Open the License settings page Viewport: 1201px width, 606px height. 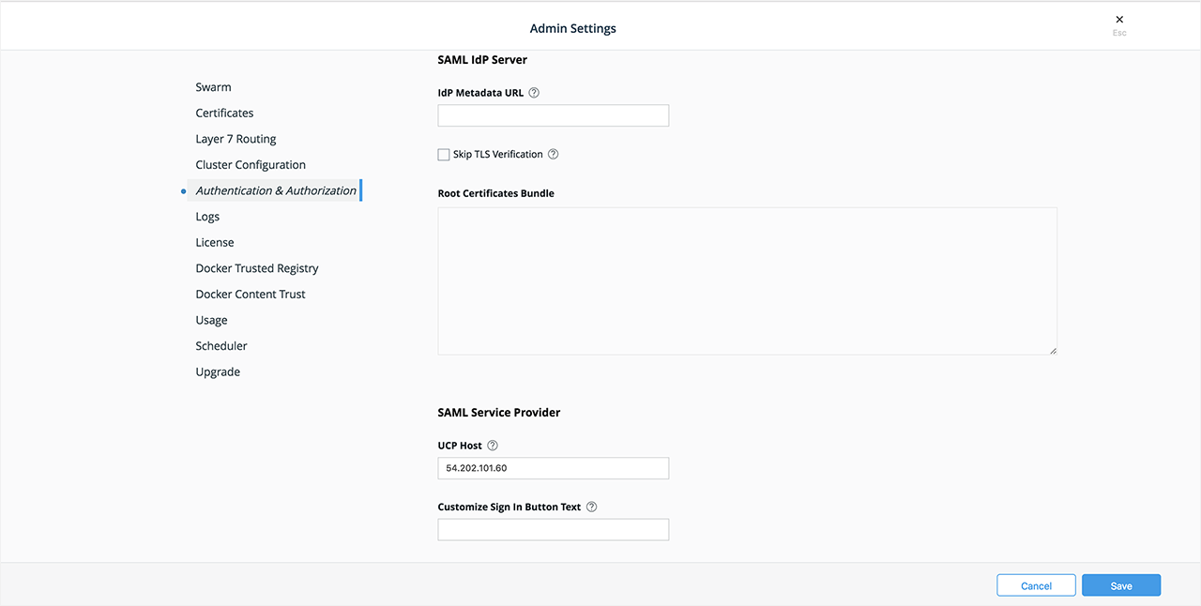click(214, 242)
